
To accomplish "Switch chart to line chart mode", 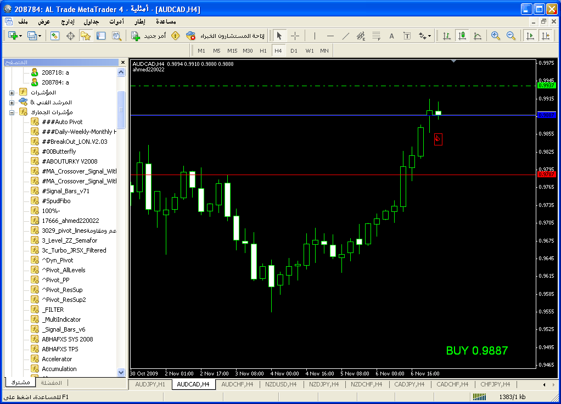I will tap(477, 36).
